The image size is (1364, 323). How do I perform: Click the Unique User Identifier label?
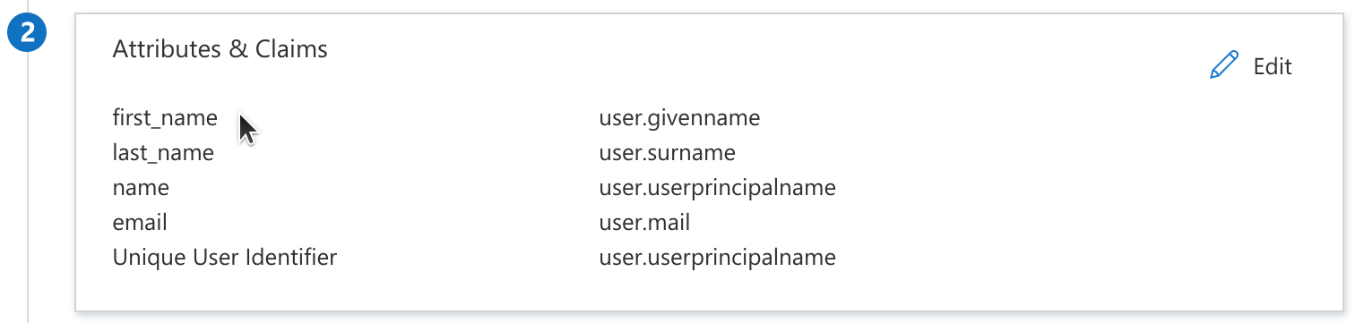(225, 258)
